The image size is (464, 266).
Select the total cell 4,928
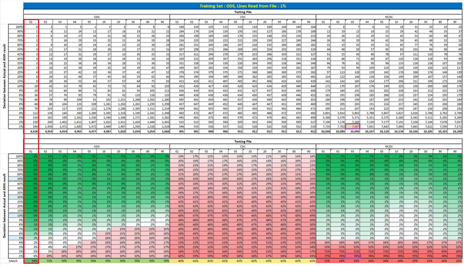click(31, 132)
